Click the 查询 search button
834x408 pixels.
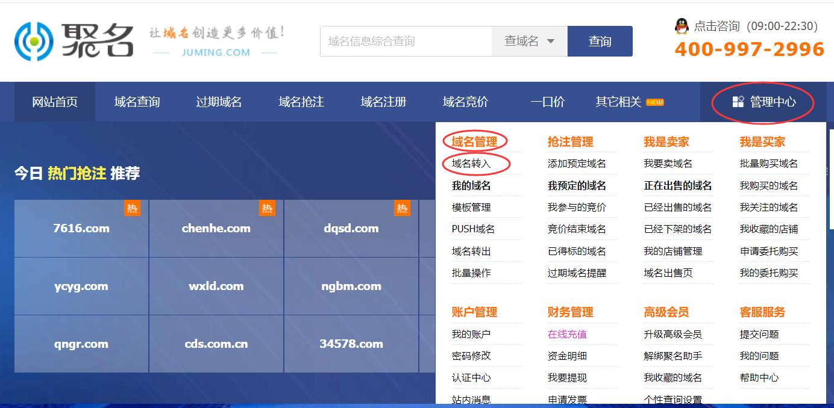(x=600, y=41)
